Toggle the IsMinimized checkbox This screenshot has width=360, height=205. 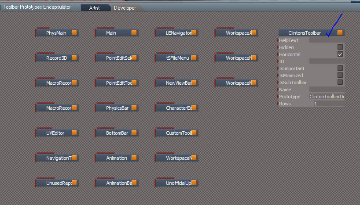(340, 76)
